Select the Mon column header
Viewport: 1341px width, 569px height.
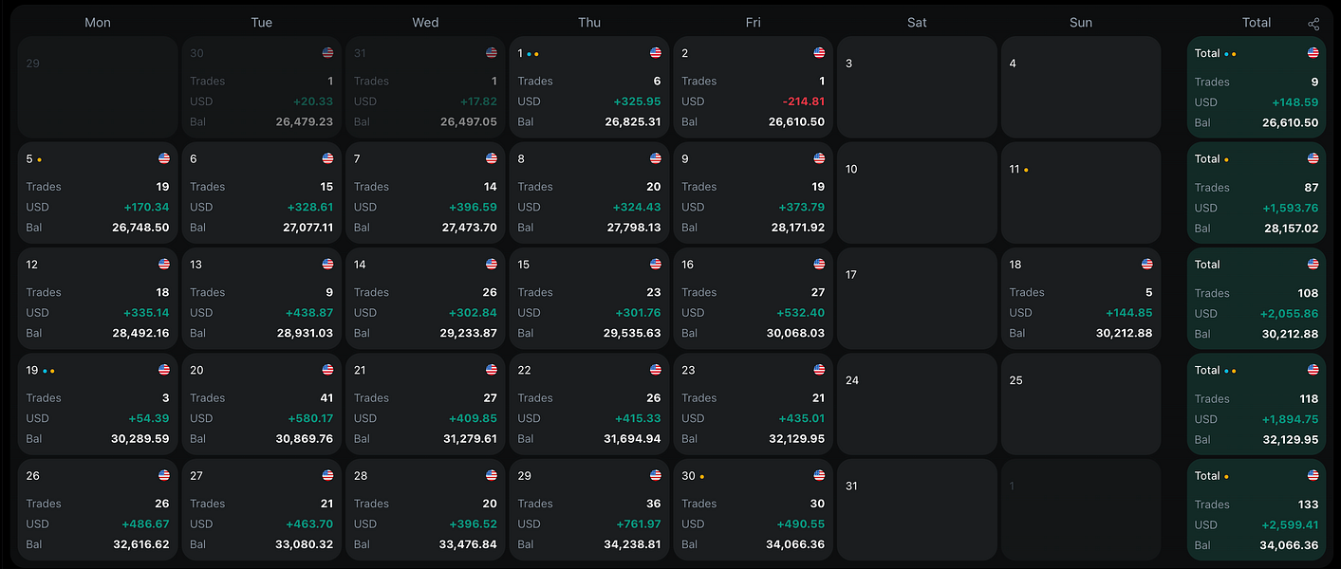pos(97,22)
